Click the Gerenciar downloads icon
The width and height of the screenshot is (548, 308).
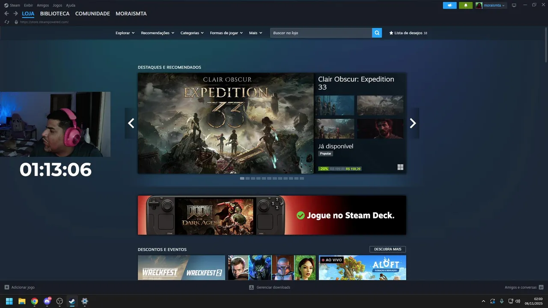pyautogui.click(x=251, y=287)
